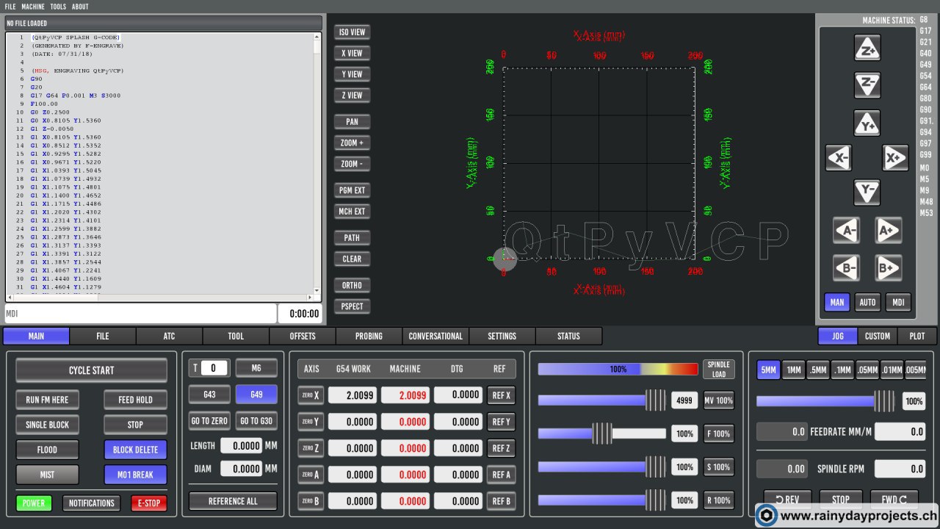Jog A- arrow button
This screenshot has width=940, height=529.
[846, 231]
